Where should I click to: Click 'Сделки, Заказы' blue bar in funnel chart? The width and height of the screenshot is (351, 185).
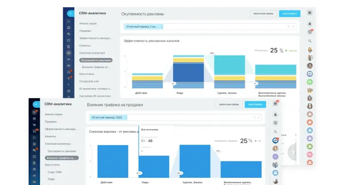coord(195,161)
